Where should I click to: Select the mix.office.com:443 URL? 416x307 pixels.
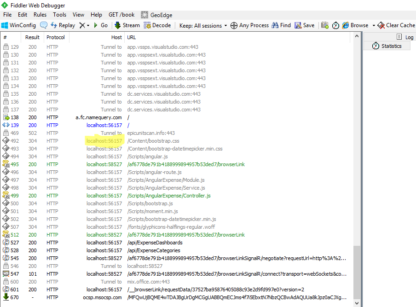point(148,282)
